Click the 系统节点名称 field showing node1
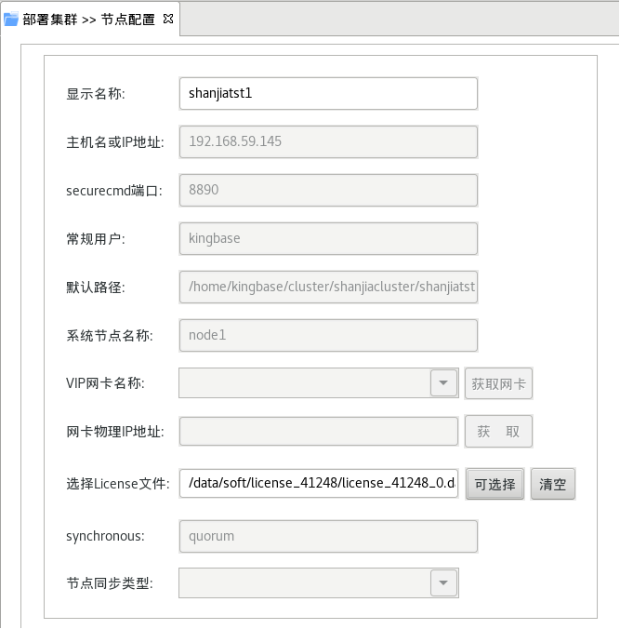The image size is (620, 629). [327, 335]
